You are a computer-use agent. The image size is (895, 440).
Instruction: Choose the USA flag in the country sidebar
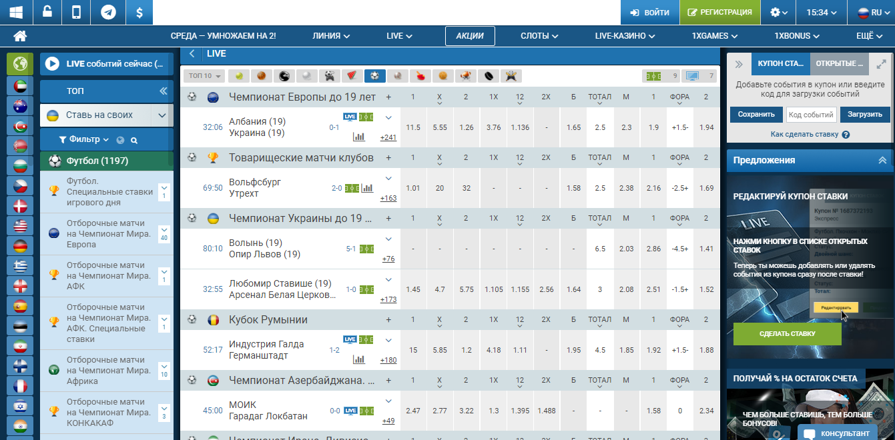pyautogui.click(x=20, y=226)
